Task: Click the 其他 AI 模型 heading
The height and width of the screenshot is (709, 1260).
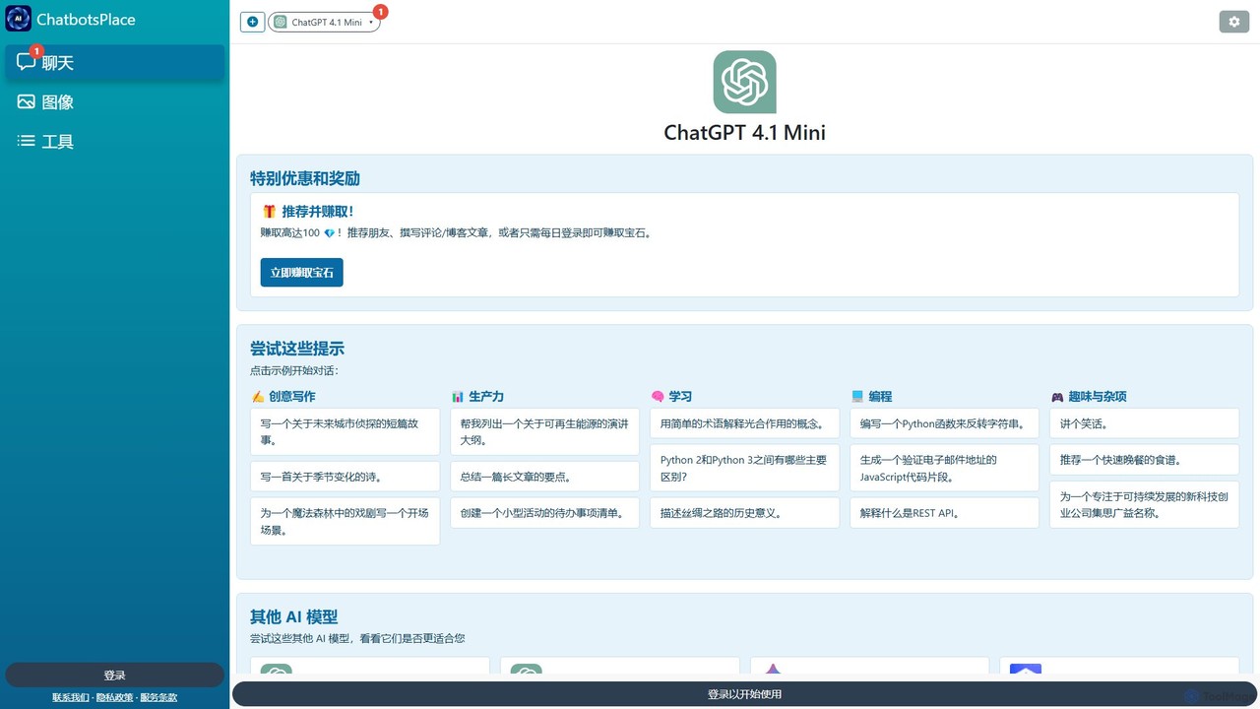Action: pos(294,616)
